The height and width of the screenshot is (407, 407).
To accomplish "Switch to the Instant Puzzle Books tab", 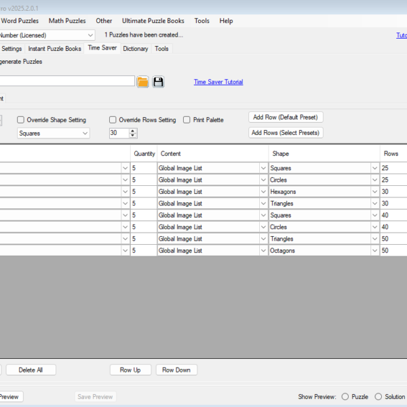I will point(54,49).
